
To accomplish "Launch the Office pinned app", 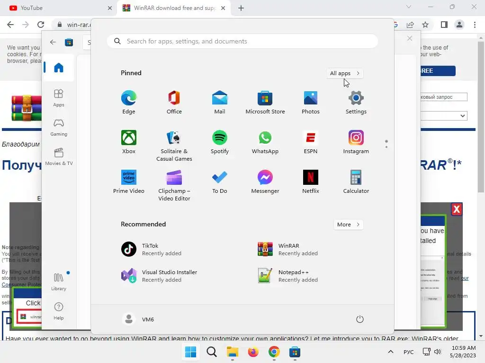I will [174, 103].
